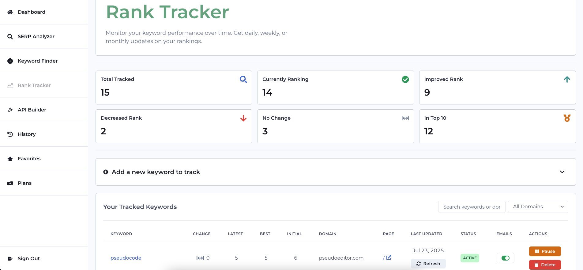Click the Sign Out icon
This screenshot has width=583, height=270.
[10, 259]
